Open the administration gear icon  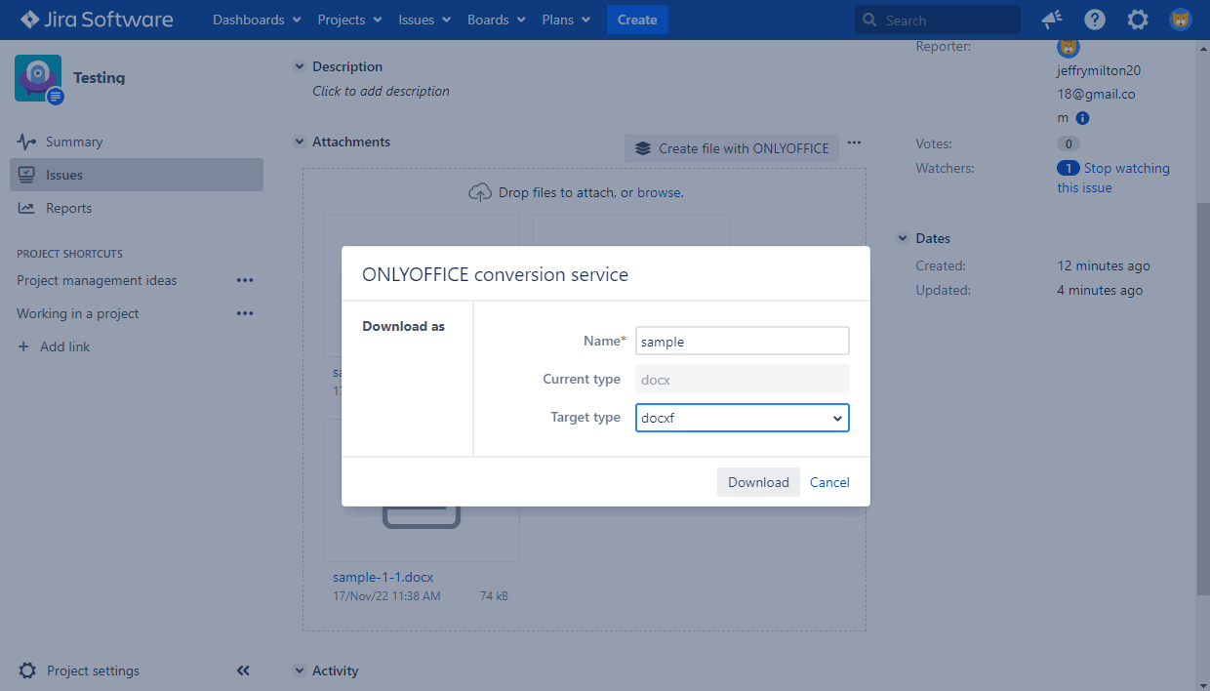click(1138, 20)
